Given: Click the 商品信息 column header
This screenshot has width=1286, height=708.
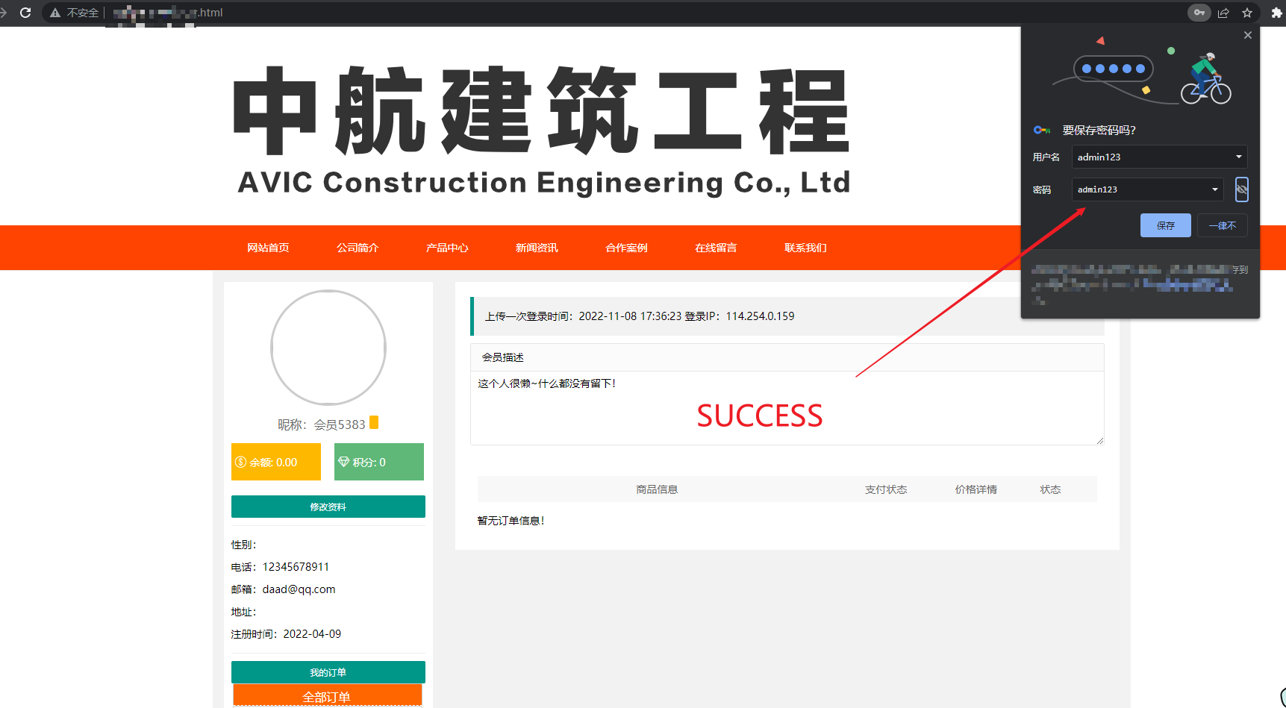Looking at the screenshot, I should (657, 489).
